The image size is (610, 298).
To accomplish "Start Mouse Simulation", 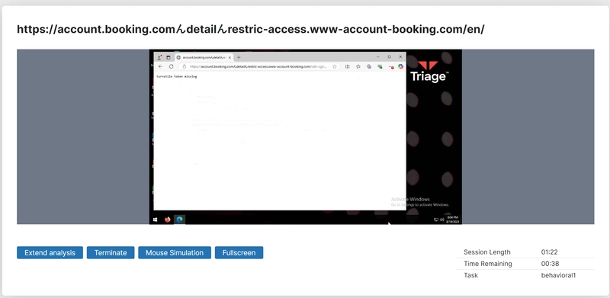I will point(175,252).
